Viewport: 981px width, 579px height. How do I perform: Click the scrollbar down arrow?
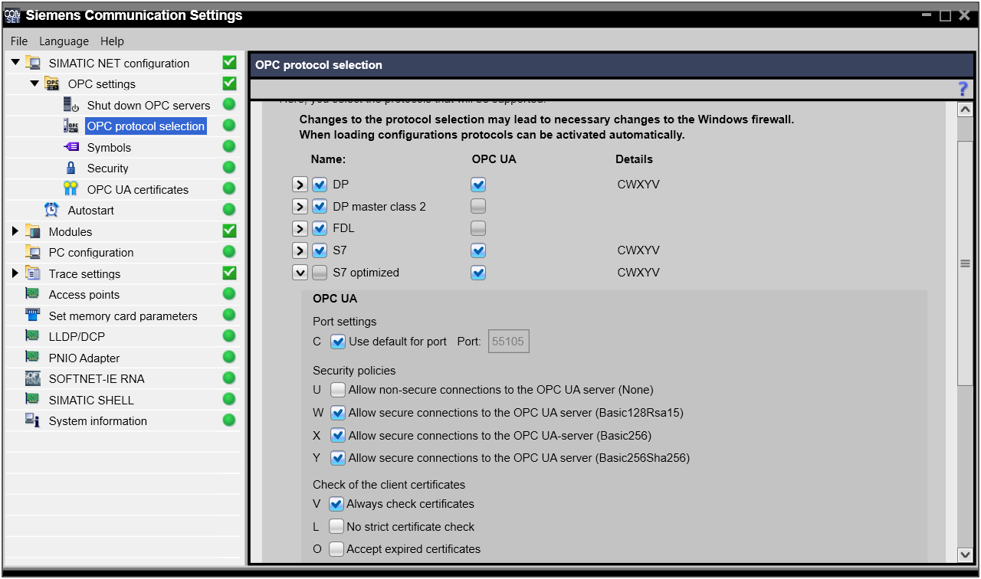tap(965, 554)
